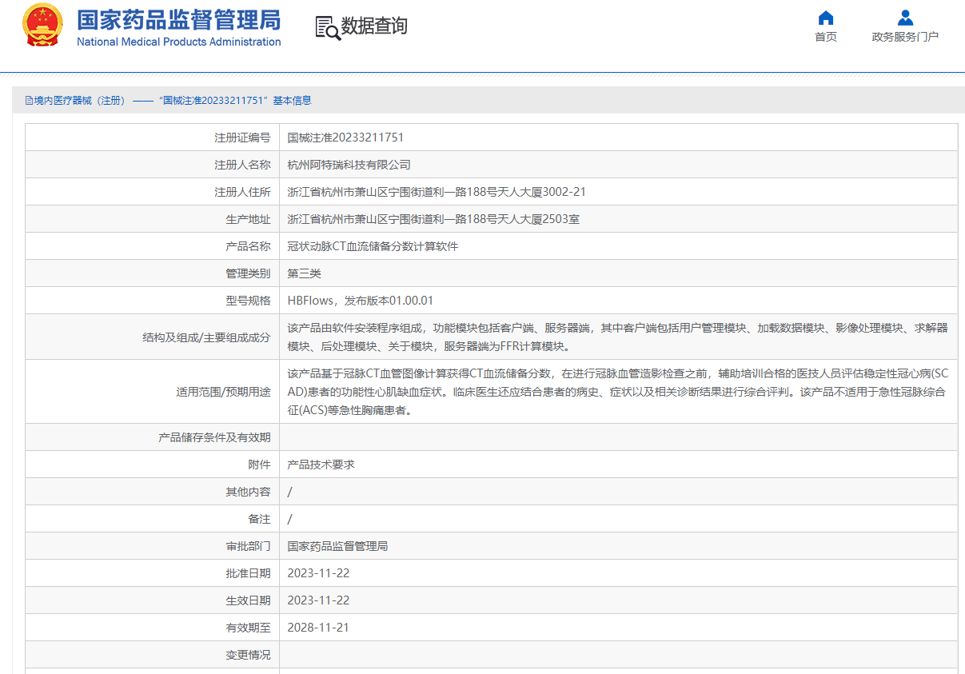Open the 政务服务门户 text link
The height and width of the screenshot is (674, 965).
(x=905, y=37)
